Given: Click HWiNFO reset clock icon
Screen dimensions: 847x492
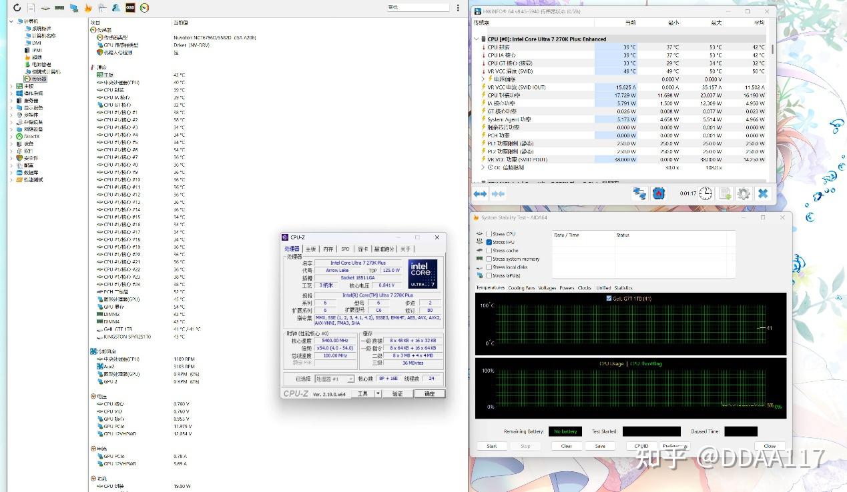Looking at the screenshot, I should [705, 193].
